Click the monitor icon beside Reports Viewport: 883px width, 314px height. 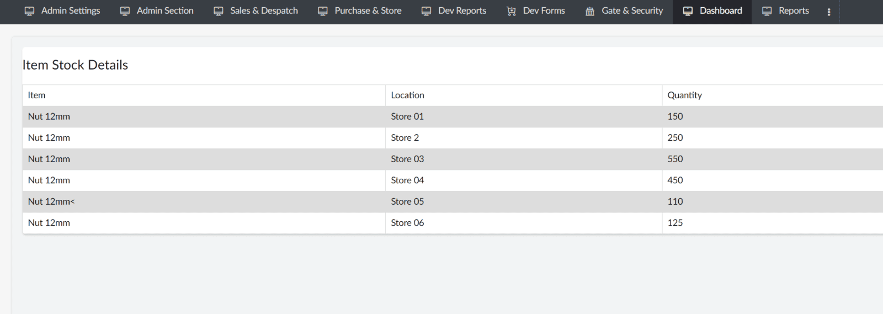(767, 11)
